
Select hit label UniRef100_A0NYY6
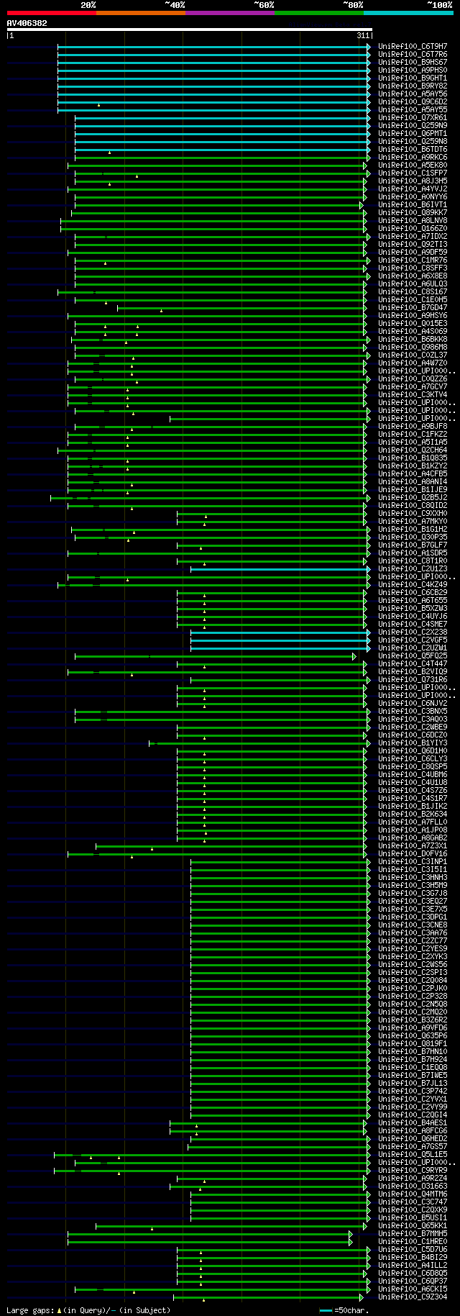point(413,197)
